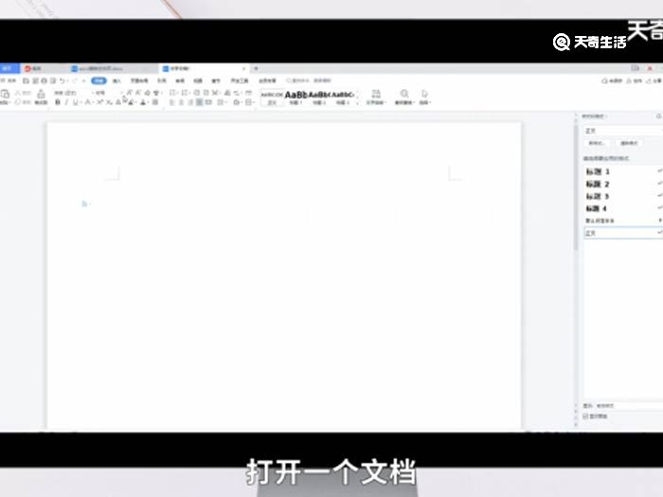Click the increase indent icon
The image size is (663, 497).
[x=206, y=93]
